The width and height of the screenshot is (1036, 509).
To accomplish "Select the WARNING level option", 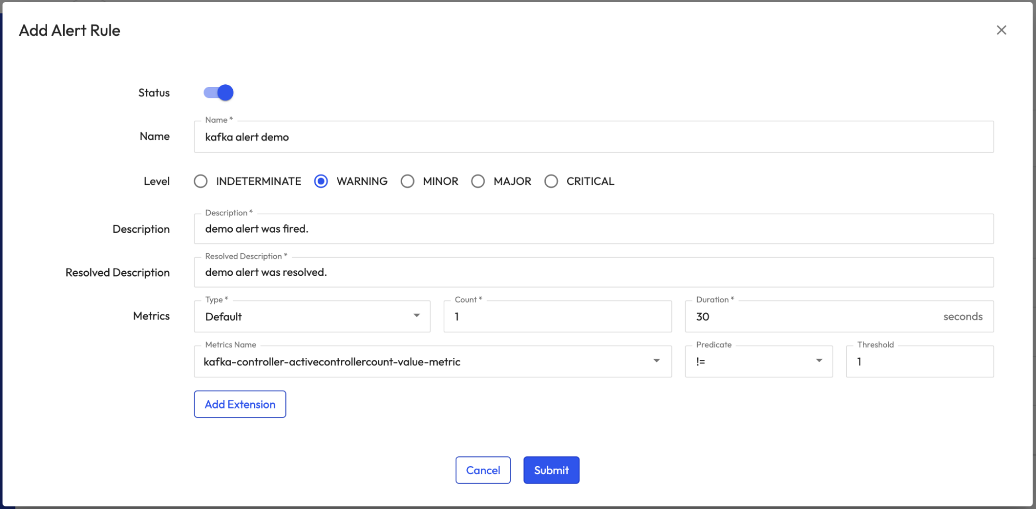I will [321, 181].
